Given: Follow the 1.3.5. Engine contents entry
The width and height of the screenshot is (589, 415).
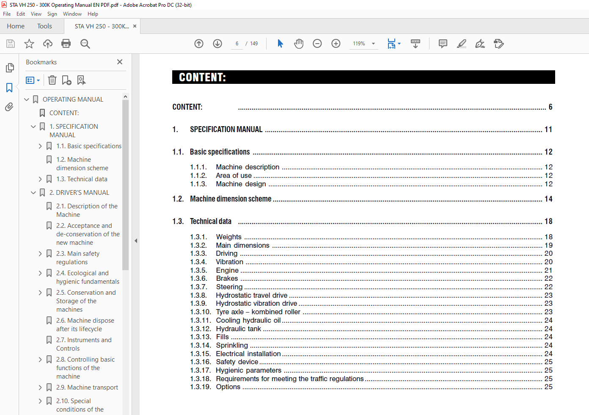Looking at the screenshot, I should (x=371, y=270).
